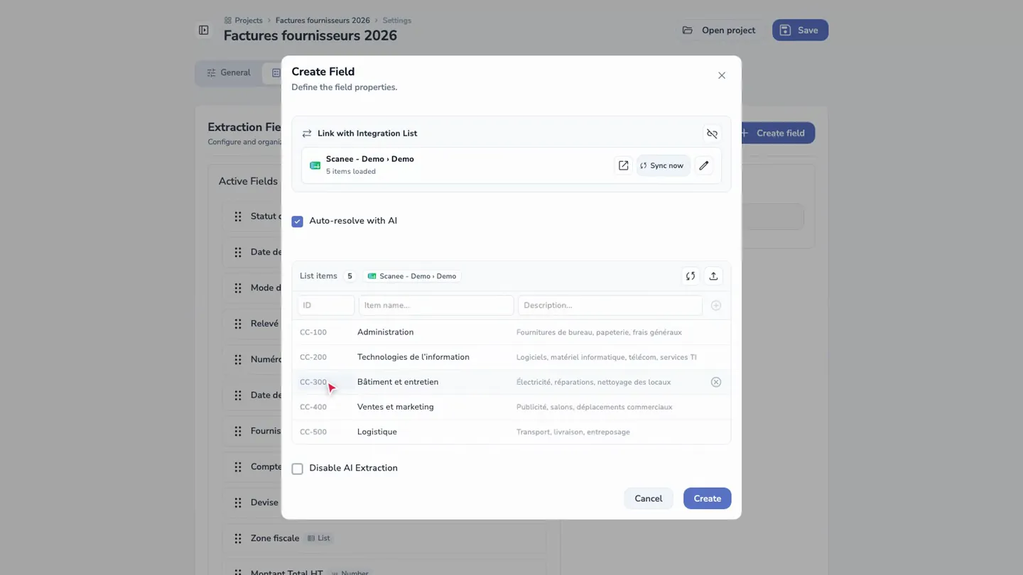Click drag handle for Fournisseur field

238,431
